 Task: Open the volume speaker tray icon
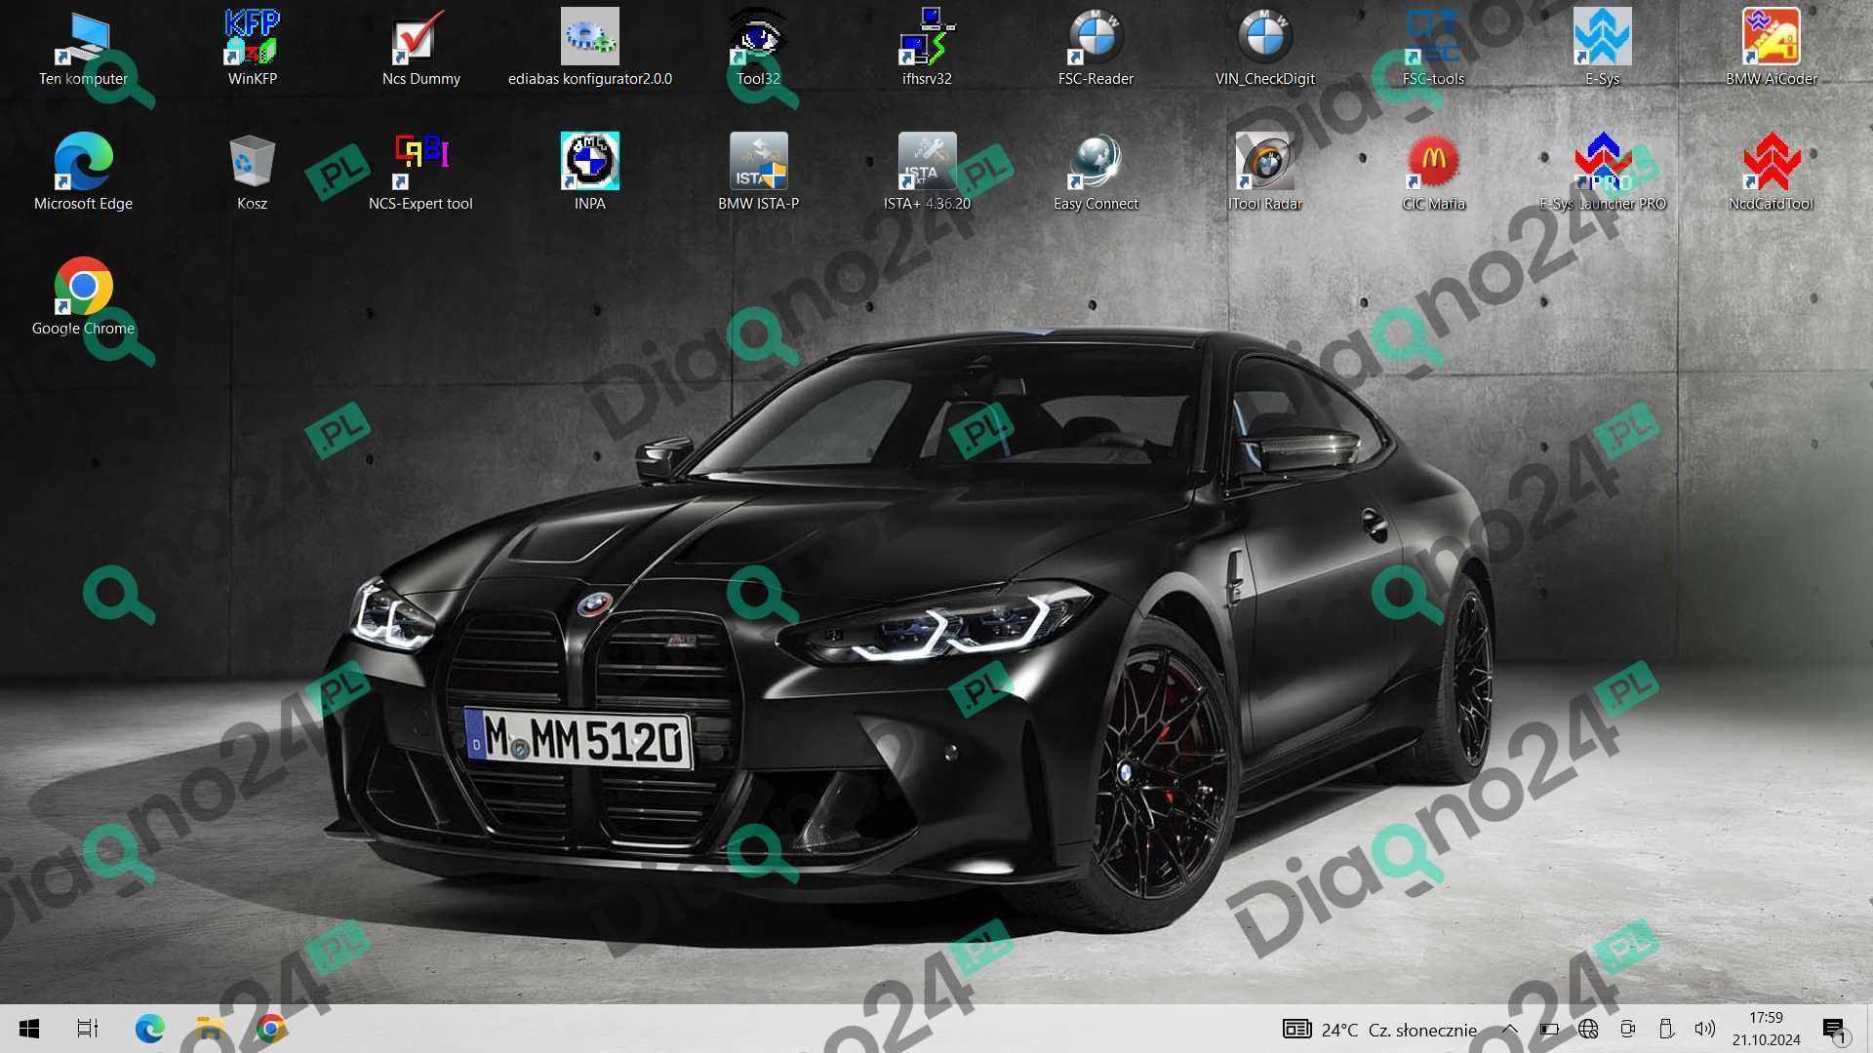click(x=1705, y=1030)
